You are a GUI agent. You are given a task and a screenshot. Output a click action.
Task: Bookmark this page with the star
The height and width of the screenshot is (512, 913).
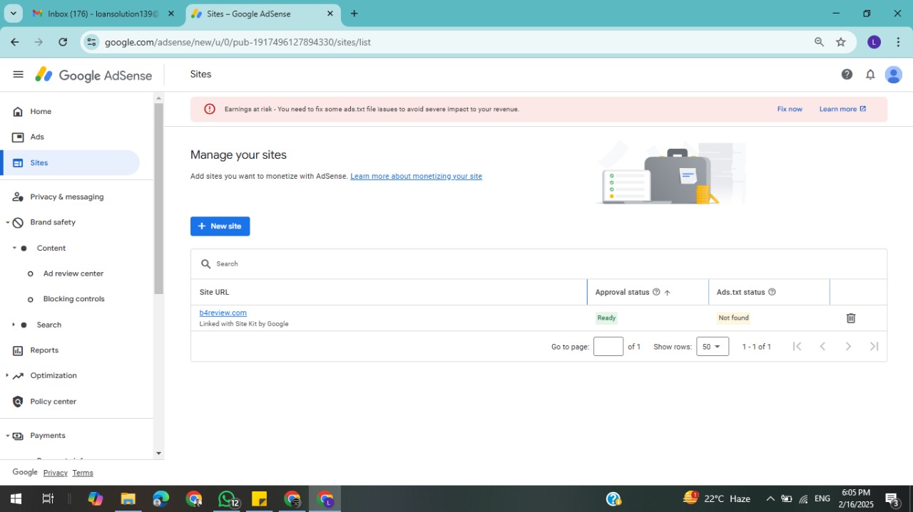841,42
